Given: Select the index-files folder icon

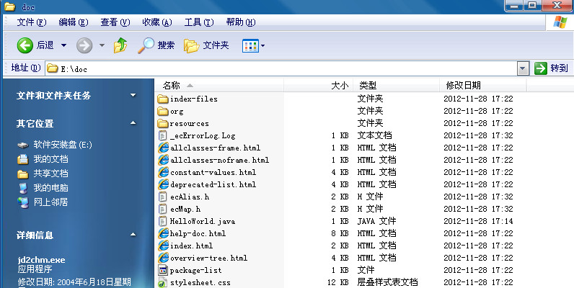Looking at the screenshot, I should (x=162, y=99).
